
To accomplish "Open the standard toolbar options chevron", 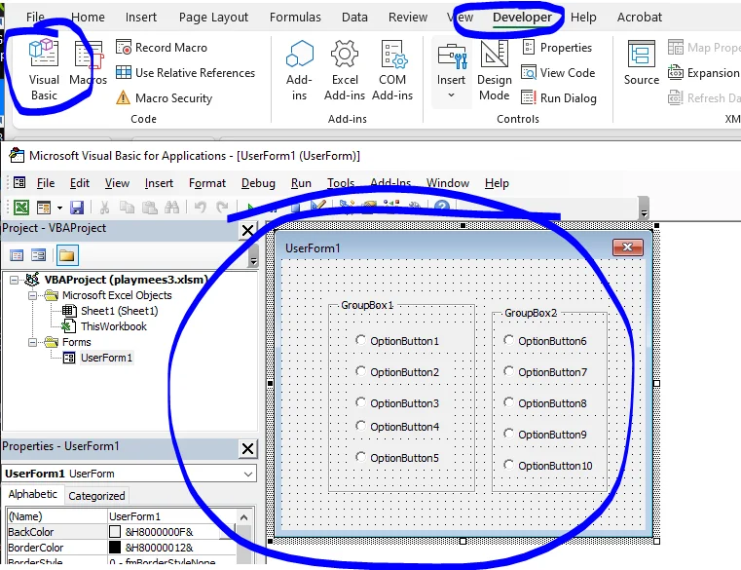I will point(644,208).
